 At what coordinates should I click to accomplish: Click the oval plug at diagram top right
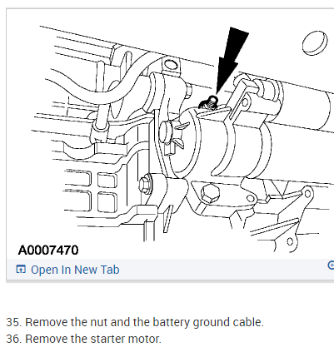(315, 42)
